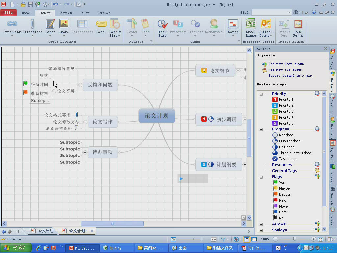Insert an Excel Range

coord(251,28)
